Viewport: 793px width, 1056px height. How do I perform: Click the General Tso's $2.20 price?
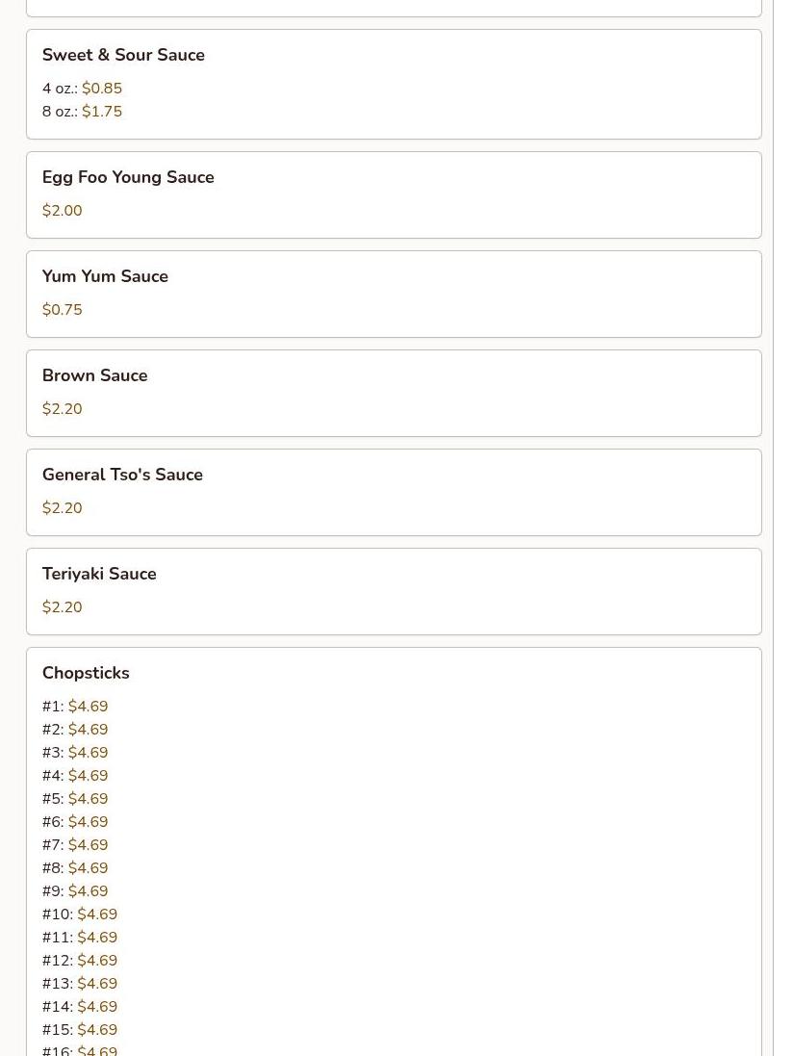click(62, 508)
